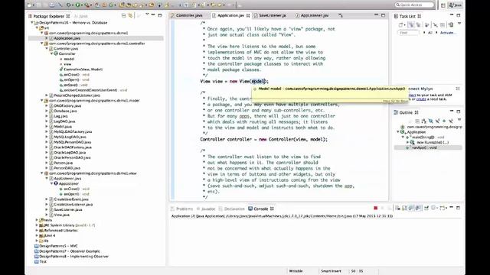
Task: Click the create local task link
Action: pyautogui.click(x=421, y=99)
